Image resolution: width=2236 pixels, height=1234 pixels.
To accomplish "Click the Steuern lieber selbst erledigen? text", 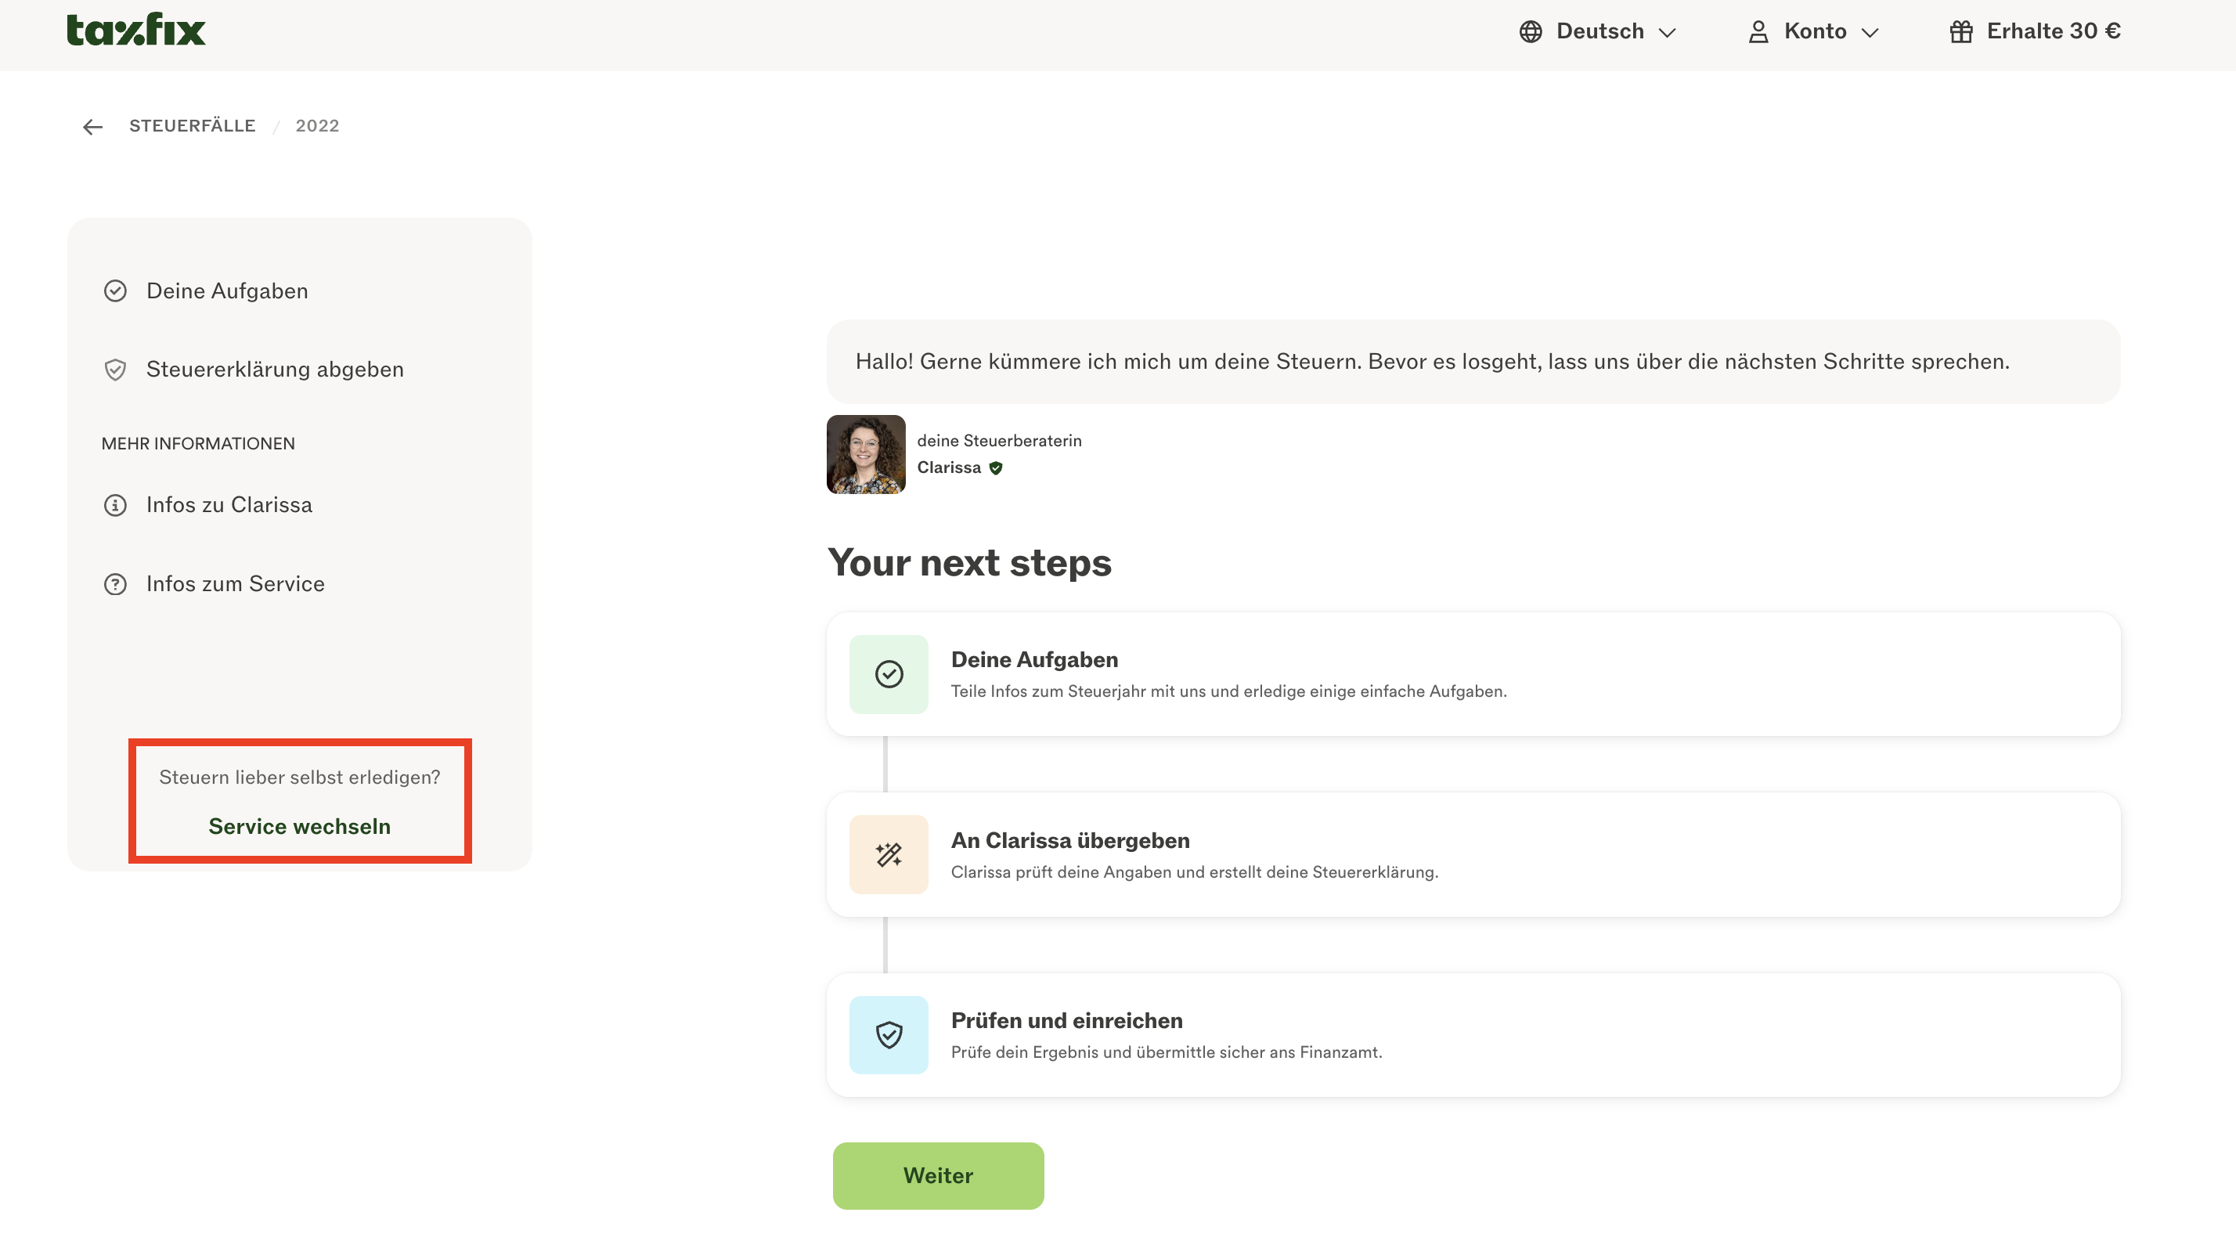I will [x=299, y=778].
